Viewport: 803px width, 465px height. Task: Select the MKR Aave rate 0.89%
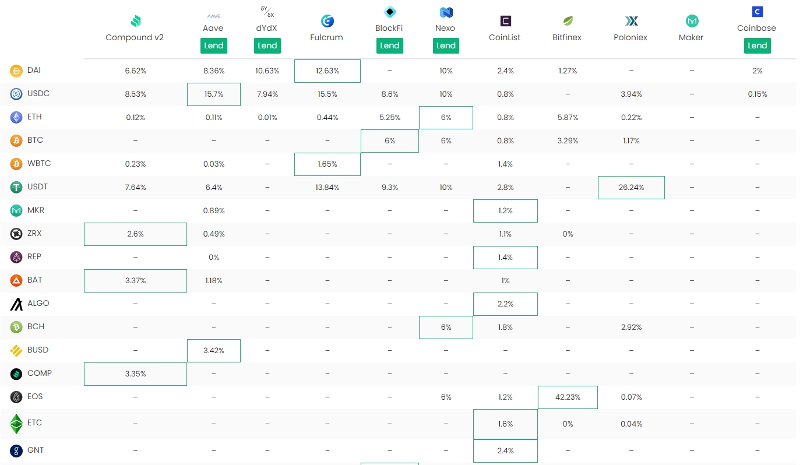point(214,211)
